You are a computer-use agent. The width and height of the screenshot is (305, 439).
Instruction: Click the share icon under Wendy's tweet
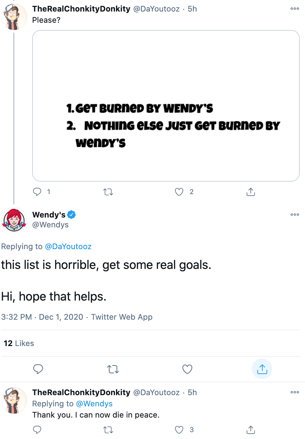point(262,369)
